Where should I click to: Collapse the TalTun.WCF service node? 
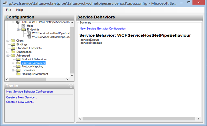coord(13,22)
